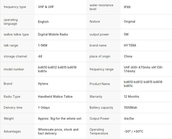
Task: Select the 'IPX6' water resistance value
Action: [127, 7]
